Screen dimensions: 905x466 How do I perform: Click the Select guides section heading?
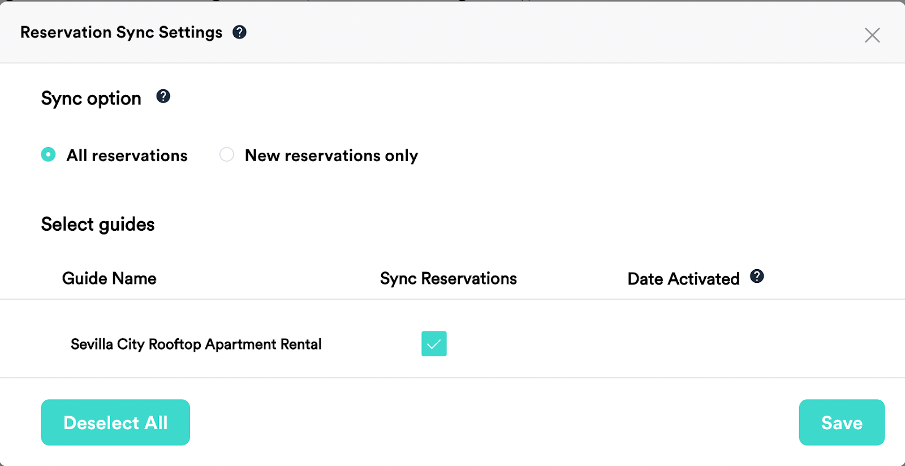click(x=98, y=225)
